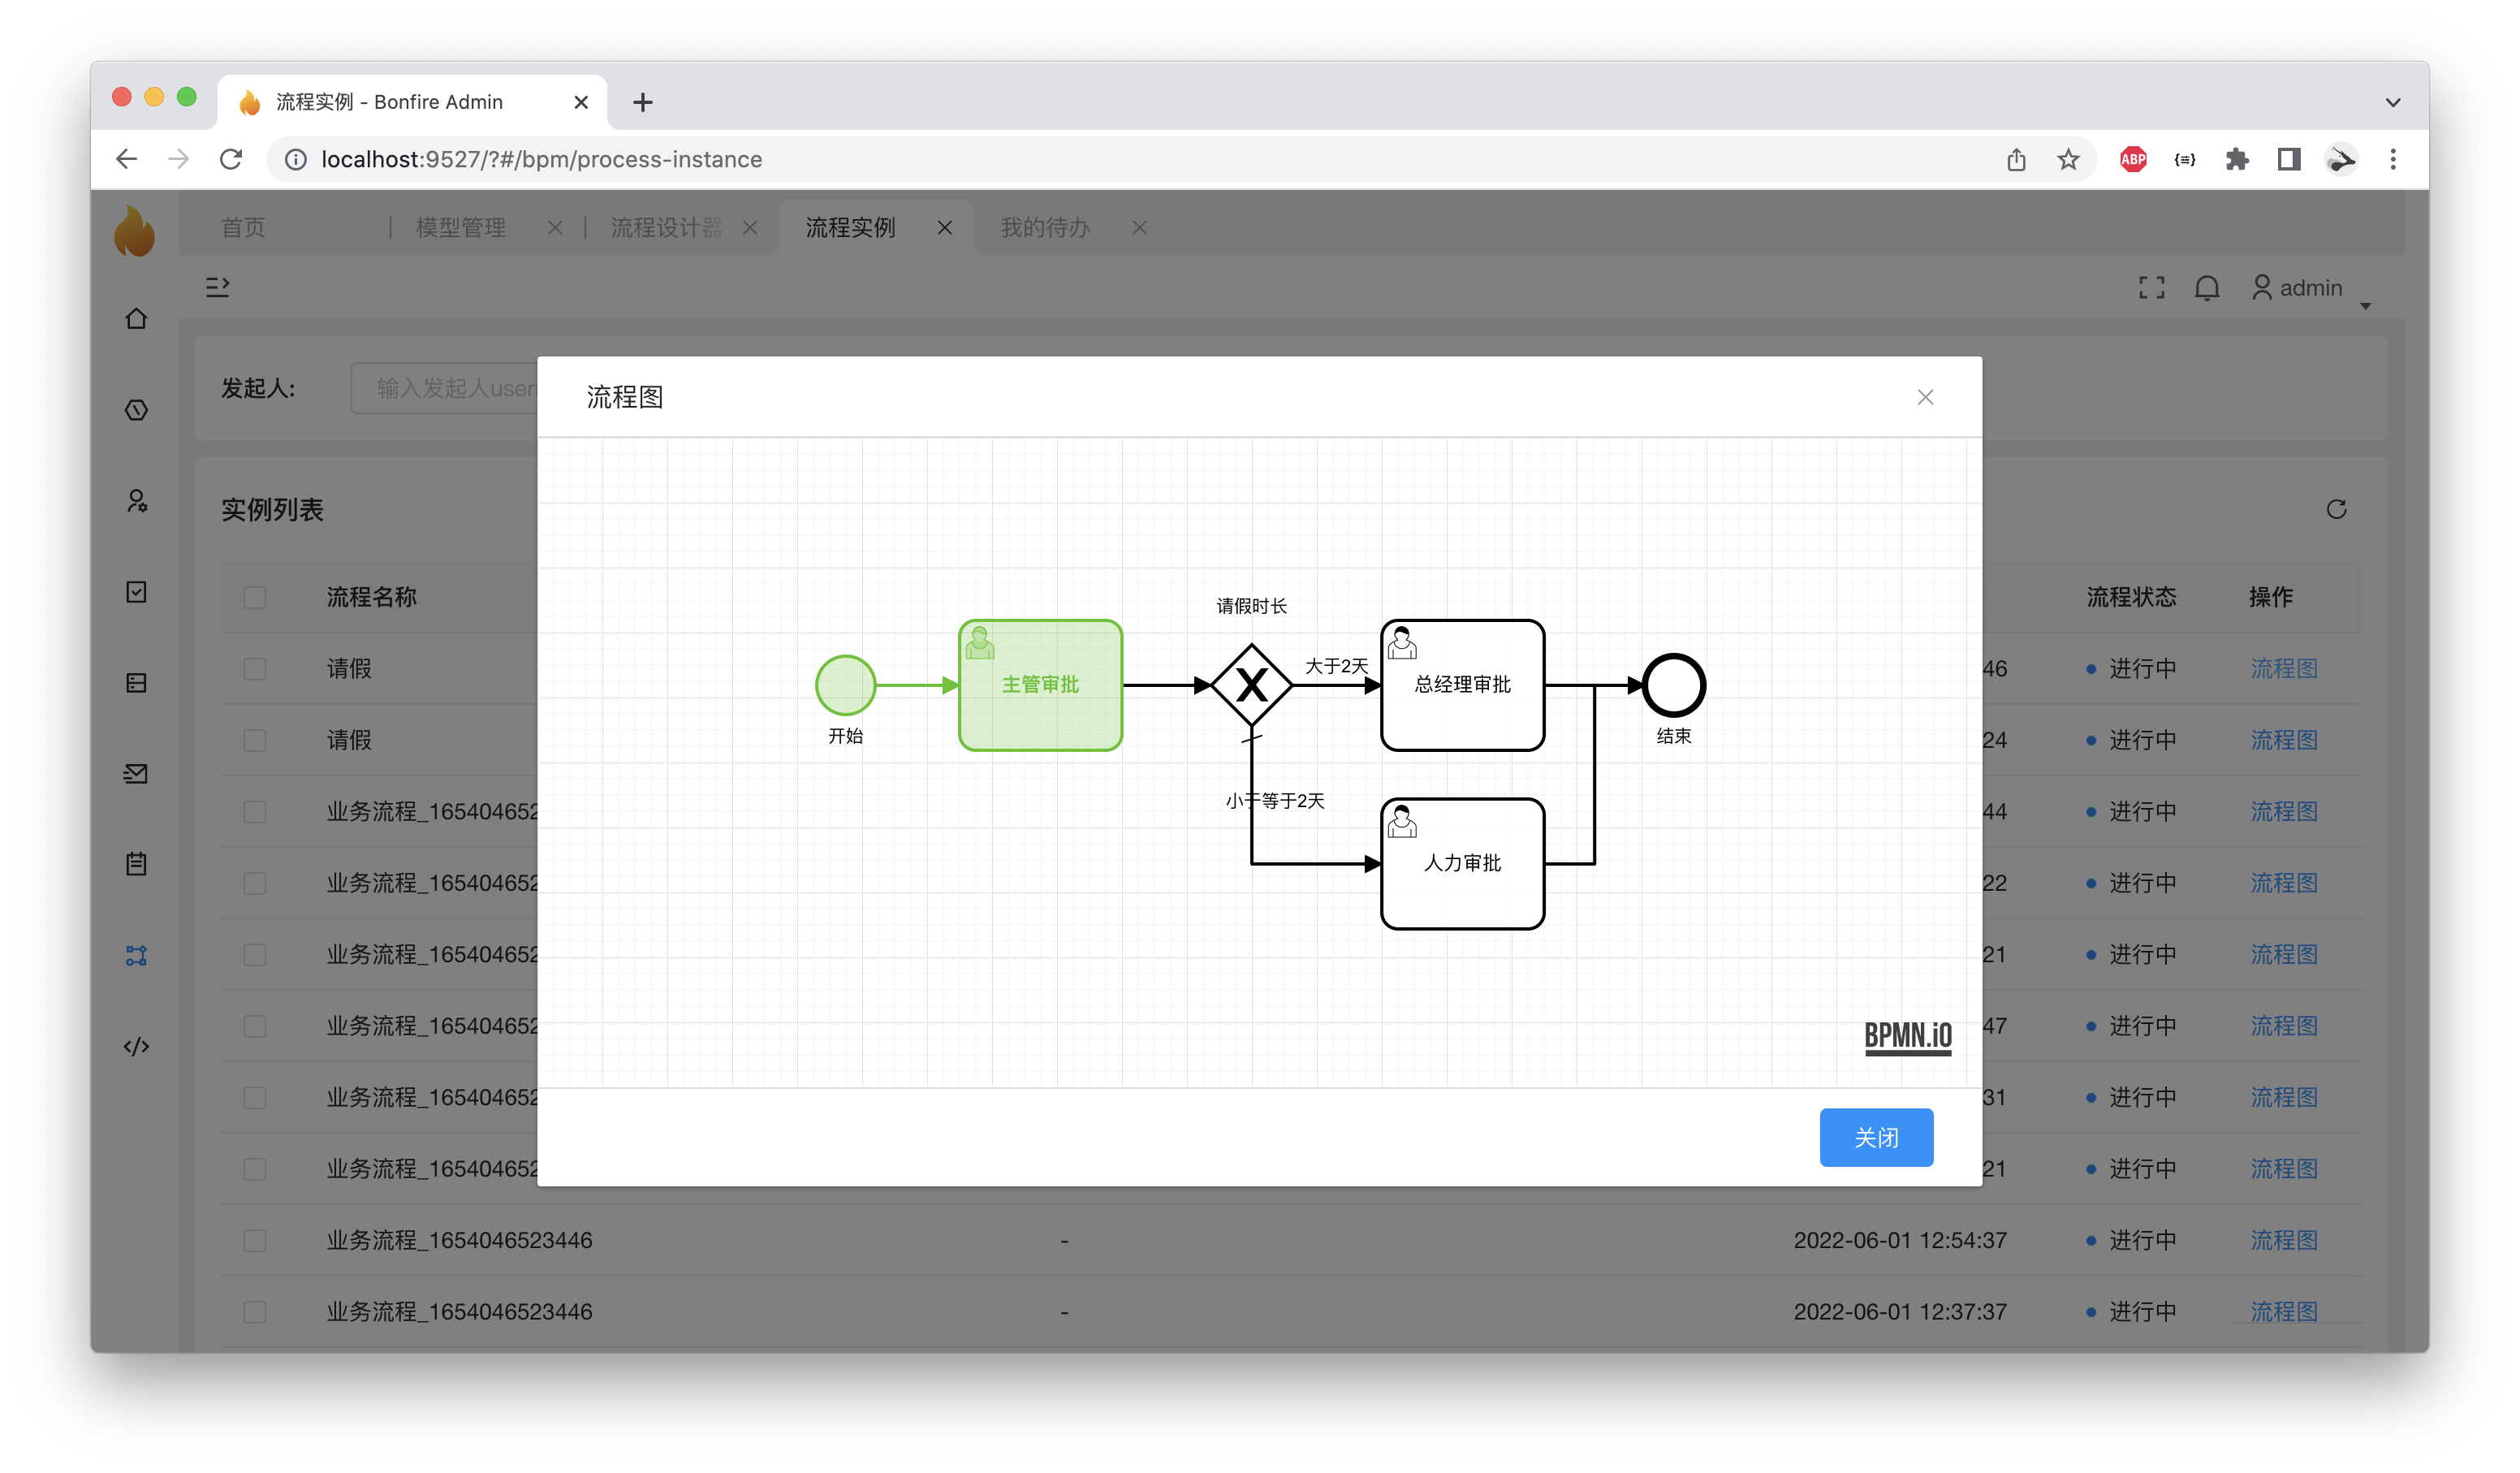The image size is (2520, 1473).
Task: Check the first 请假 row checkbox
Action: point(255,668)
